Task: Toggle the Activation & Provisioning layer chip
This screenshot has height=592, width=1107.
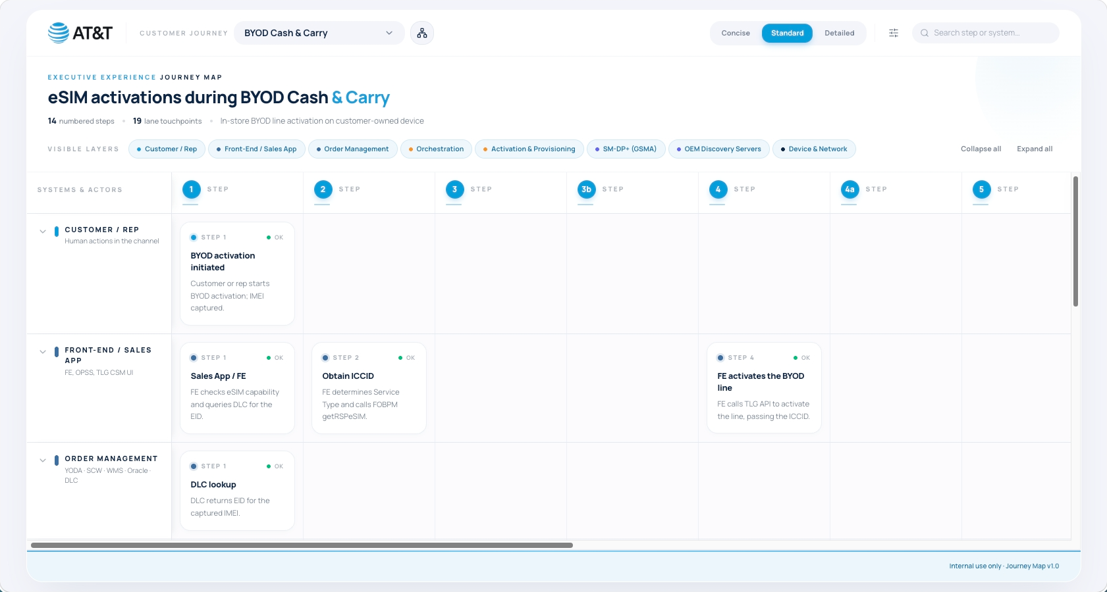Action: [x=529, y=149]
